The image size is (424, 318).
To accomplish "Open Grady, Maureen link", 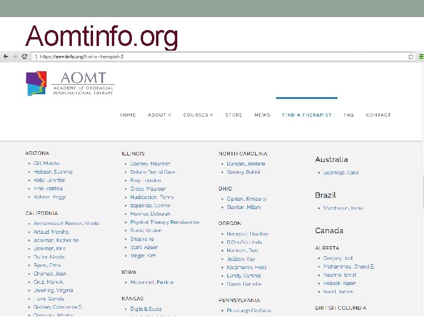I will pyautogui.click(x=148, y=189).
